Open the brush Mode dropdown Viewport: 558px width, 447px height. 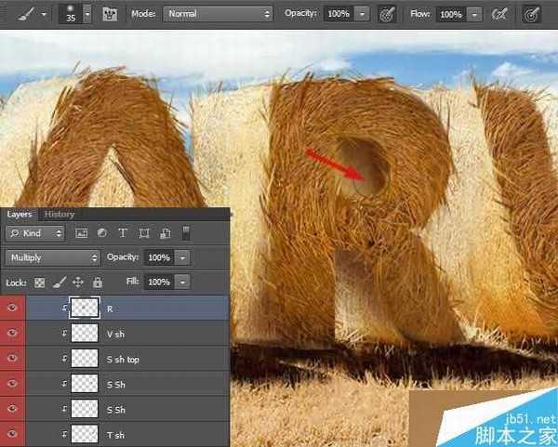pos(218,15)
